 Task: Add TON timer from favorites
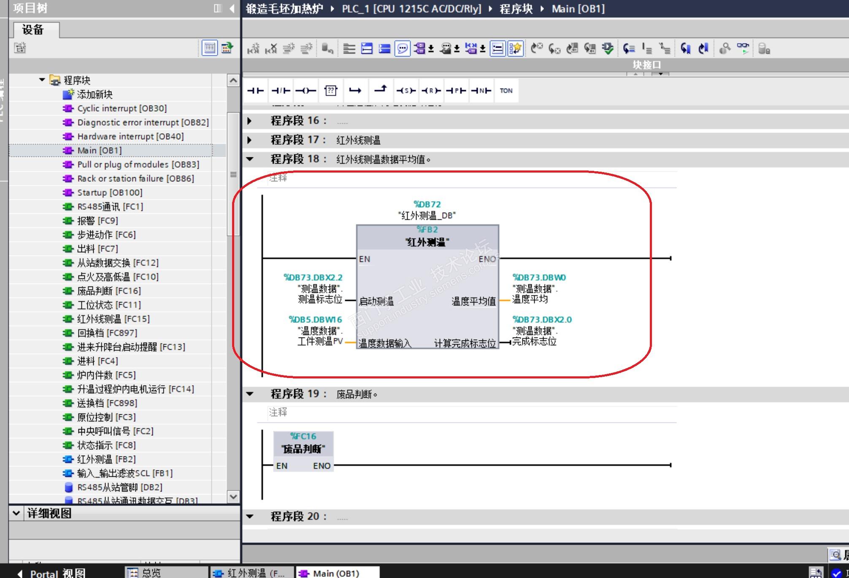(506, 91)
